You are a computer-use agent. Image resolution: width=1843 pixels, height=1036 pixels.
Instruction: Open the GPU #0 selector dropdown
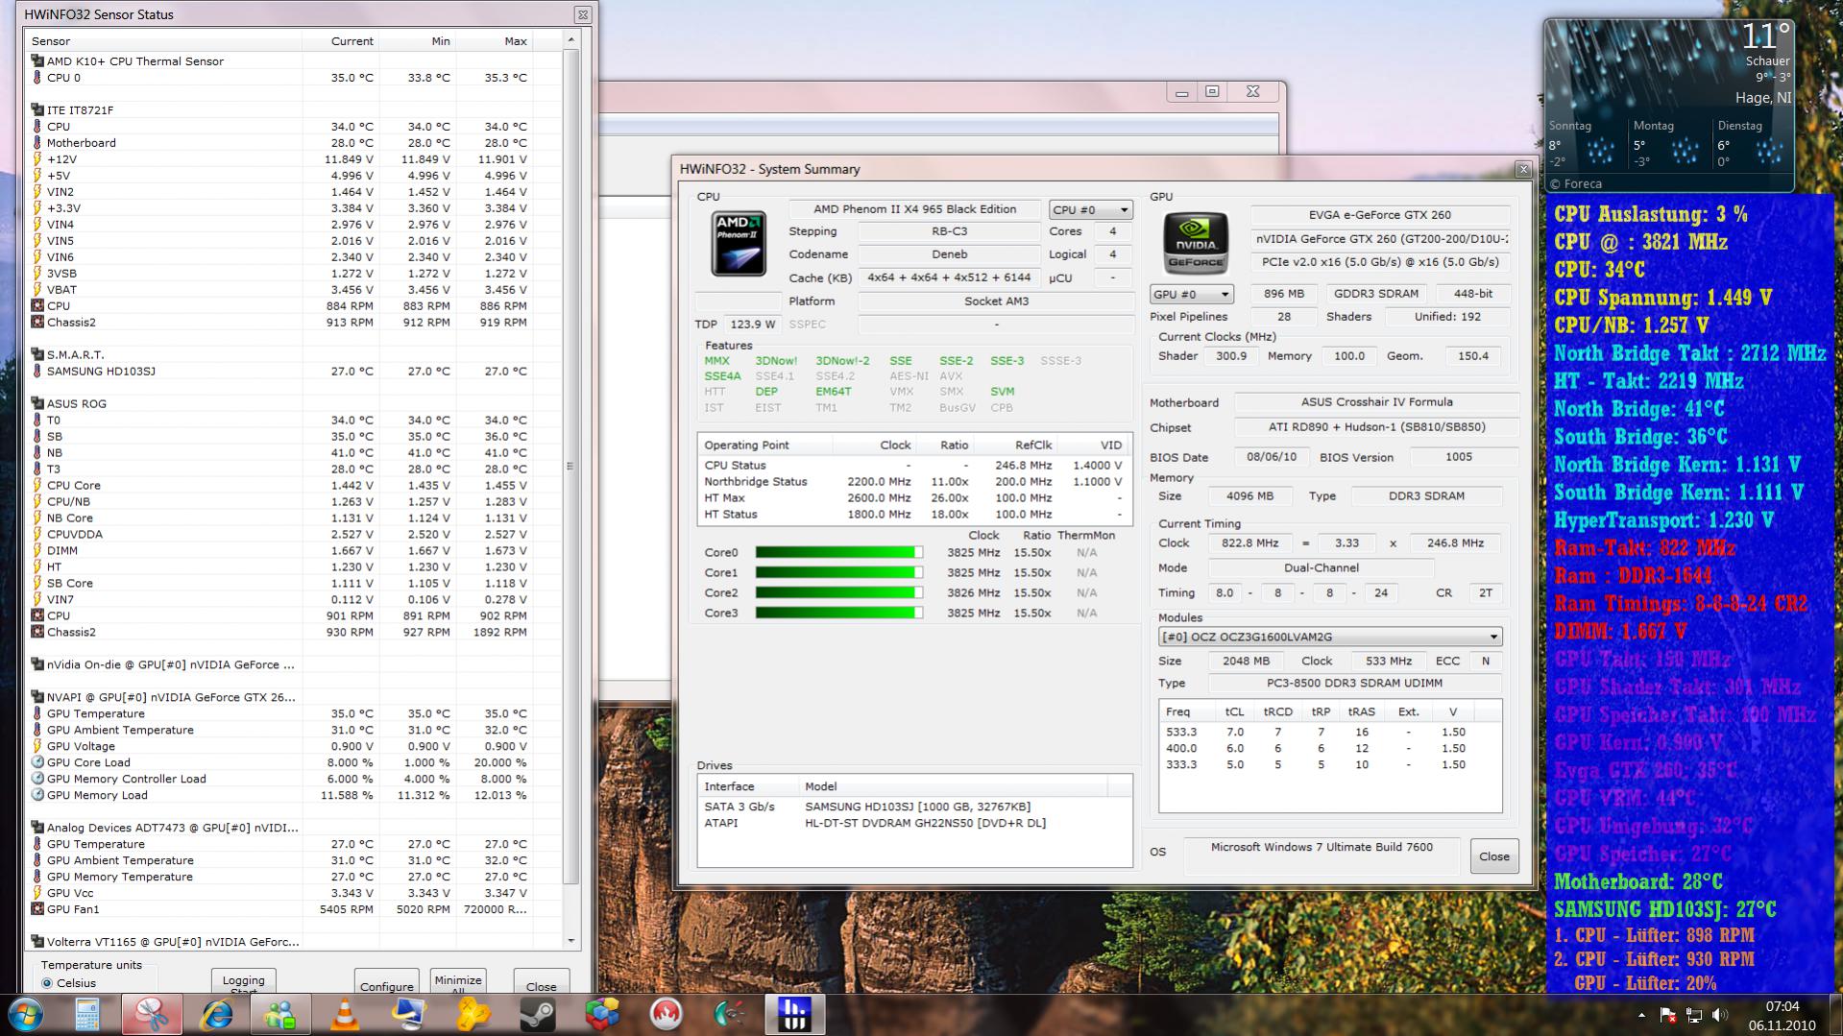point(1192,294)
